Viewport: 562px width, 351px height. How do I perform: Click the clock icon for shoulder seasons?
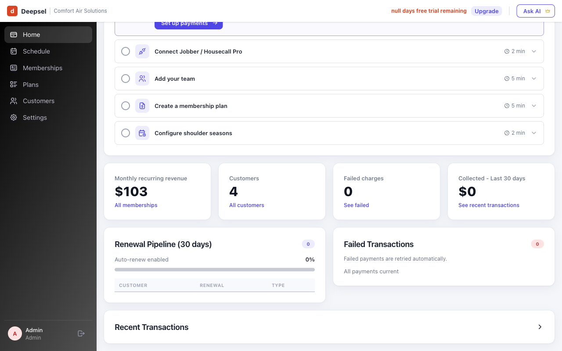coord(507,133)
